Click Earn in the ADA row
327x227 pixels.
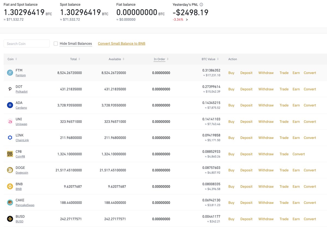point(296,105)
